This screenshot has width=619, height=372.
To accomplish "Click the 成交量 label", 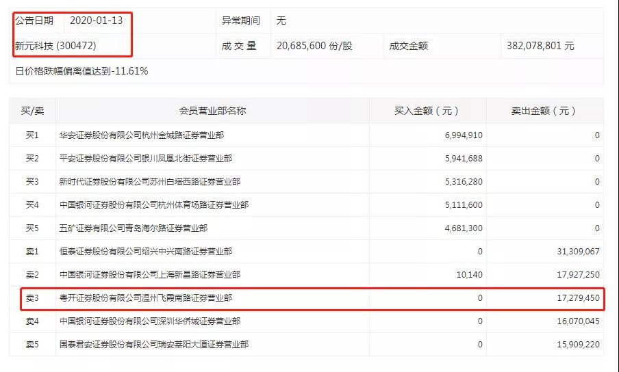I will [239, 46].
